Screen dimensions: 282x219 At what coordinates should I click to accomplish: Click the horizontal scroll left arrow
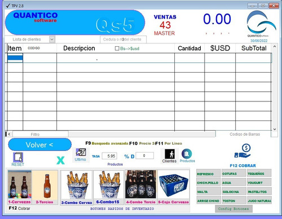pyautogui.click(x=9, y=134)
